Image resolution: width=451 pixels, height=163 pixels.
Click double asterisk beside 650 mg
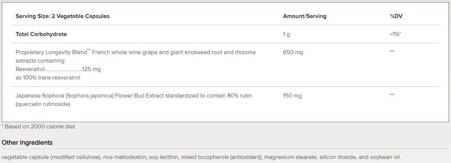(392, 52)
